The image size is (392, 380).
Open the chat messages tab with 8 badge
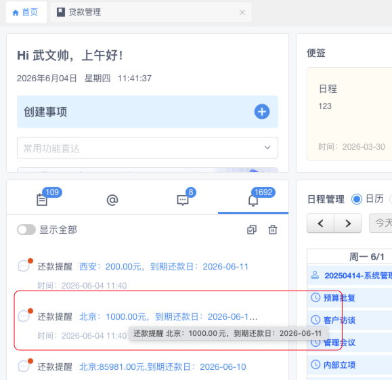point(183,200)
